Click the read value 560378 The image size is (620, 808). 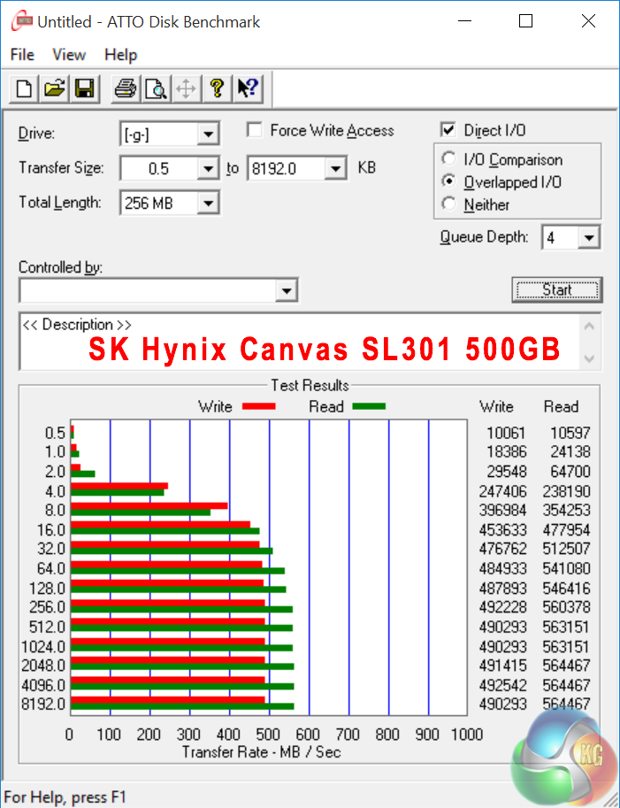(x=566, y=607)
